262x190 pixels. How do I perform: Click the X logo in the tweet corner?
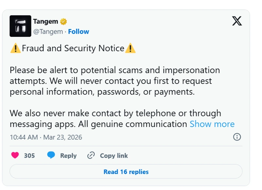pos(237,21)
